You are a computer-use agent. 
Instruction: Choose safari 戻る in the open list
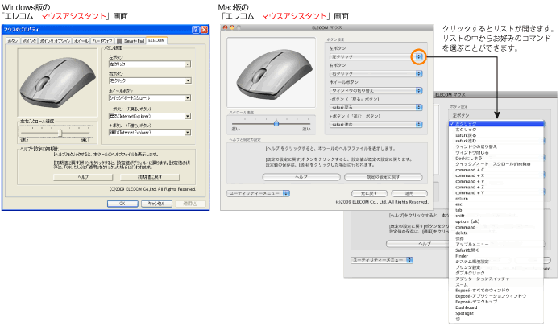(x=496, y=135)
